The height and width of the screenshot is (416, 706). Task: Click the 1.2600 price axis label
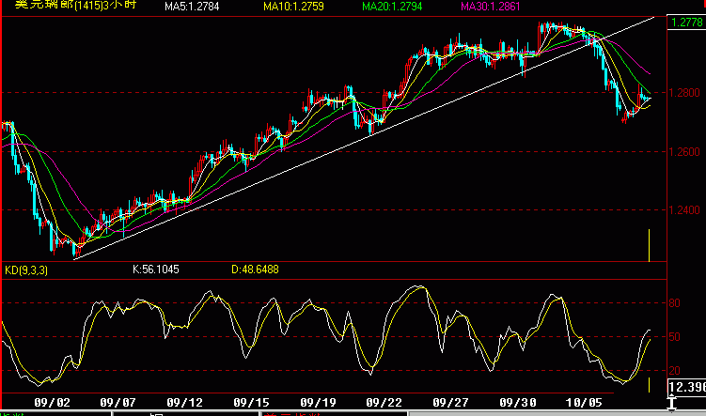pyautogui.click(x=684, y=152)
